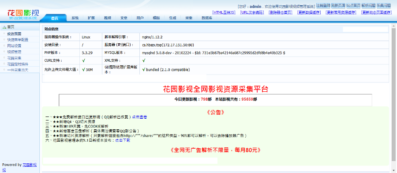The width and height of the screenshot is (397, 173).
Task: Click the 花园影视 logo
Action: point(23,15)
